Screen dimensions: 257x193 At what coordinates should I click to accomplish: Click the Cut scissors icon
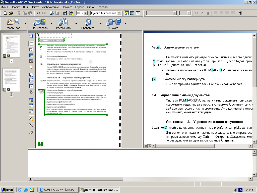[x=19, y=13]
